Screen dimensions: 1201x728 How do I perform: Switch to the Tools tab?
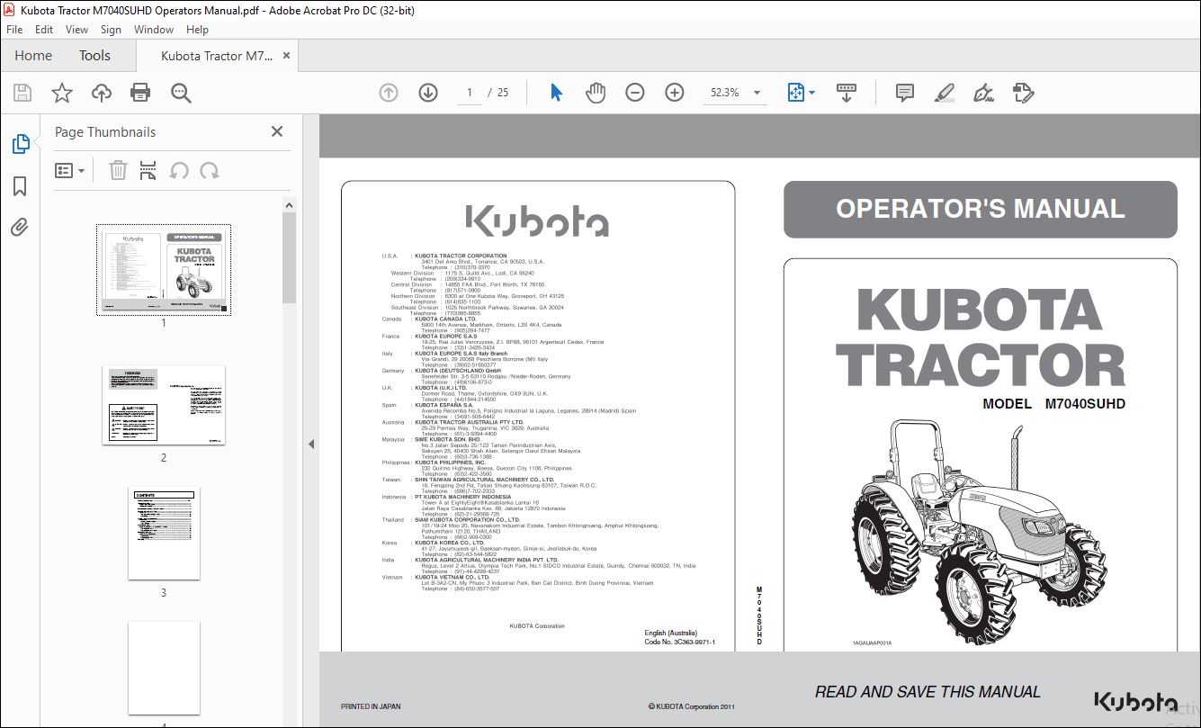click(94, 56)
